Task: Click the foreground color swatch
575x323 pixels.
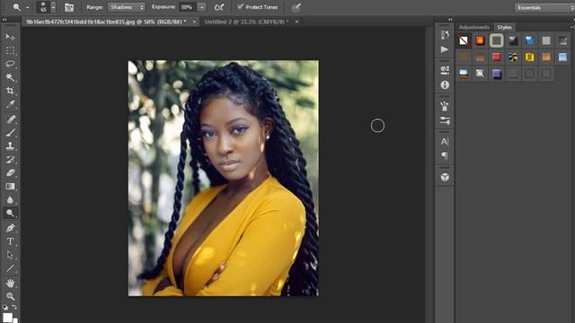Action: point(7,318)
